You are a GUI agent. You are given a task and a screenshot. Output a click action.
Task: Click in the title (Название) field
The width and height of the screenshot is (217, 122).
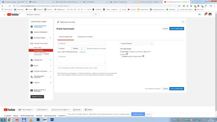tap(81, 44)
